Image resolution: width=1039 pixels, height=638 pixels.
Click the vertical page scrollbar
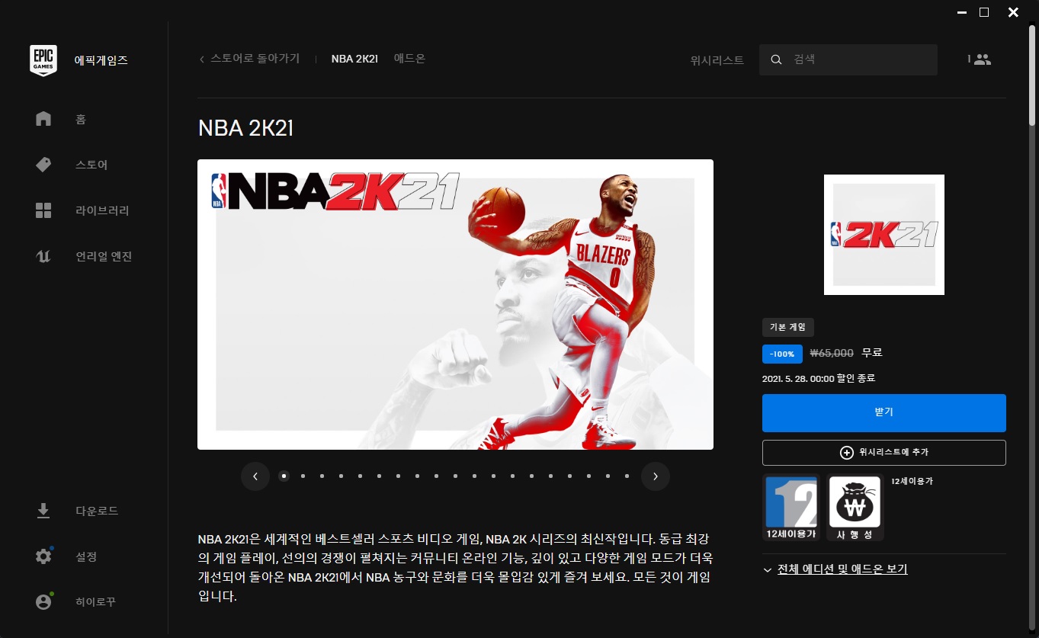(x=1031, y=76)
